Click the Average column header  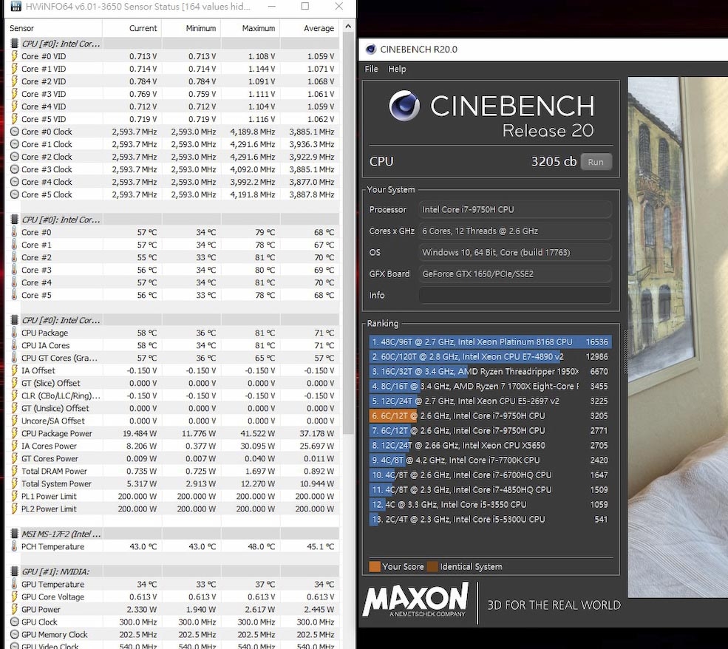[309, 28]
